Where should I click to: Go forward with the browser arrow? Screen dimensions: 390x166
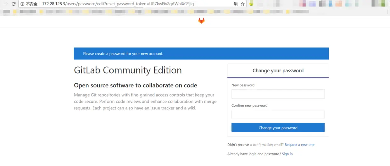5,4
